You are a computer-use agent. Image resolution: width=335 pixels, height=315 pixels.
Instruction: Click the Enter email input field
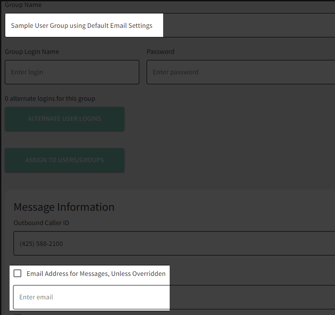pos(174,297)
